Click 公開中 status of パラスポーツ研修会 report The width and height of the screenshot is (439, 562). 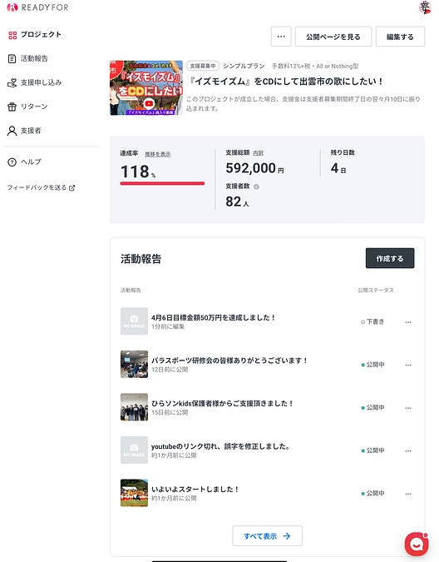pyautogui.click(x=372, y=365)
